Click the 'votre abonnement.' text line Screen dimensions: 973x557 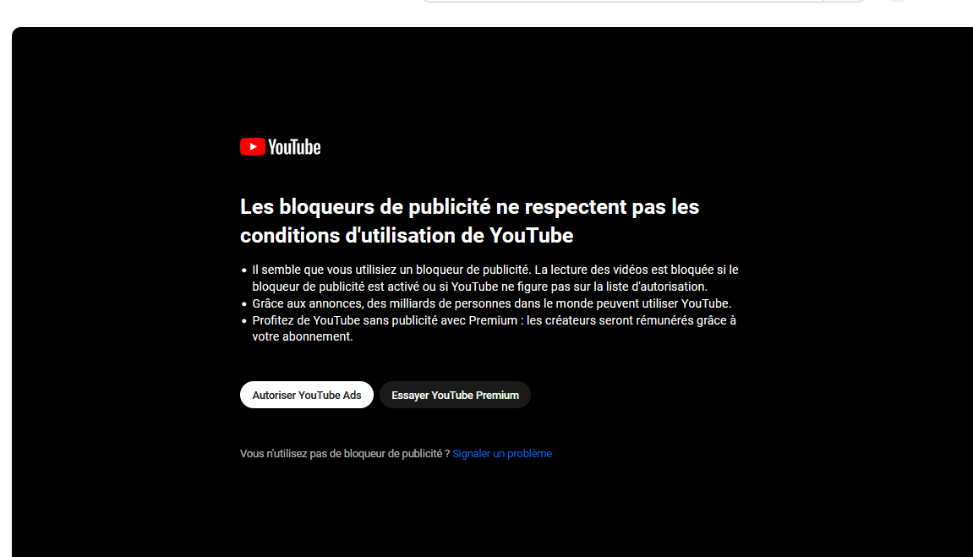click(302, 336)
